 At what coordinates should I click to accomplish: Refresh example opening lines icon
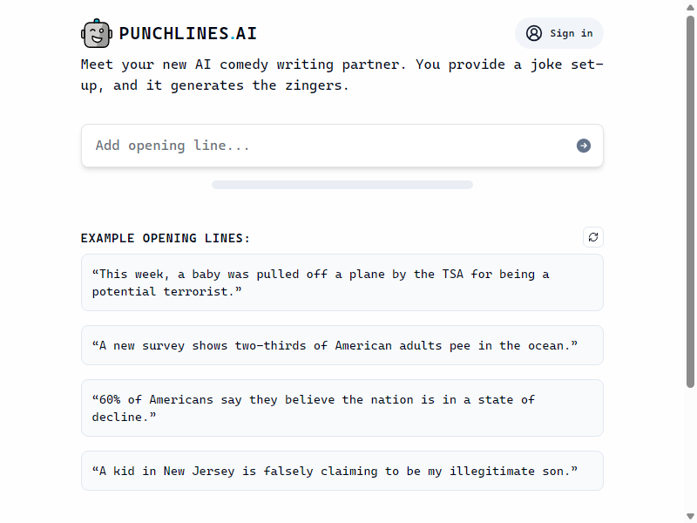coord(593,237)
